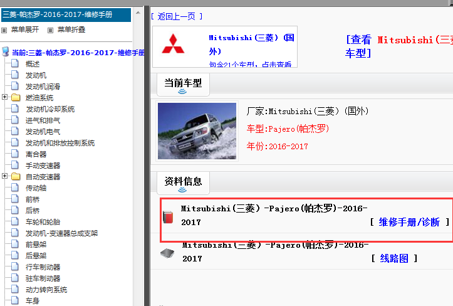Open 发动机润滑 tree item

43,87
